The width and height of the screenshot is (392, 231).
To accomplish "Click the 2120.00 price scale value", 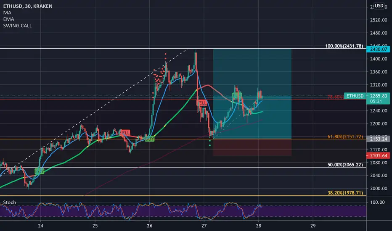I will pos(379,150).
